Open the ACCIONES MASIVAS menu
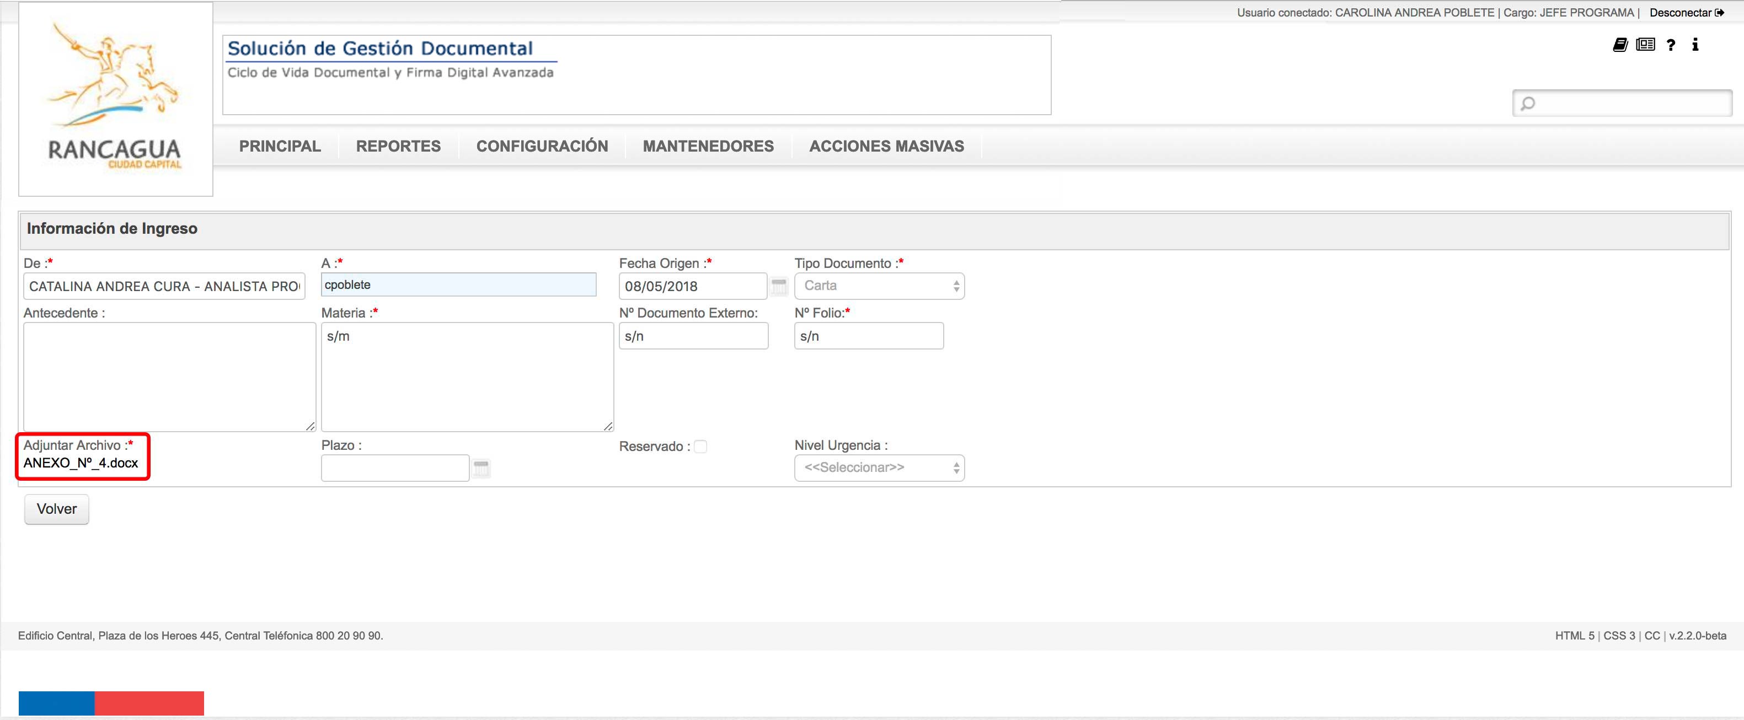1744x720 pixels. [x=887, y=146]
